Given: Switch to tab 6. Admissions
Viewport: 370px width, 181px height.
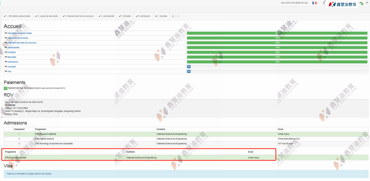Looking at the screenshot, I should (143, 16).
